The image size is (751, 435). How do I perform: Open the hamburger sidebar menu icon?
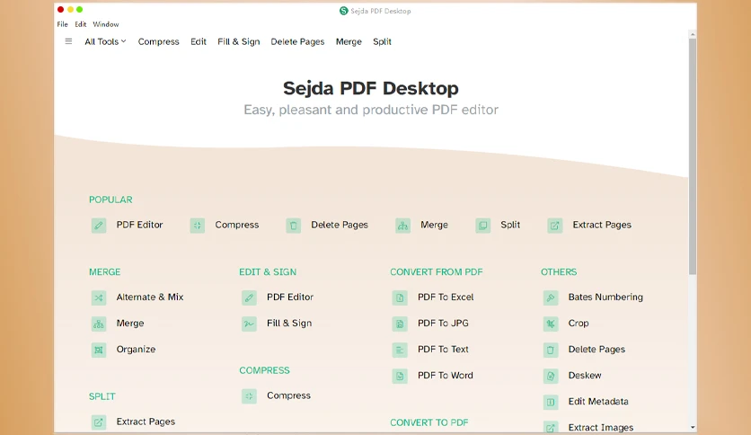[x=68, y=41]
